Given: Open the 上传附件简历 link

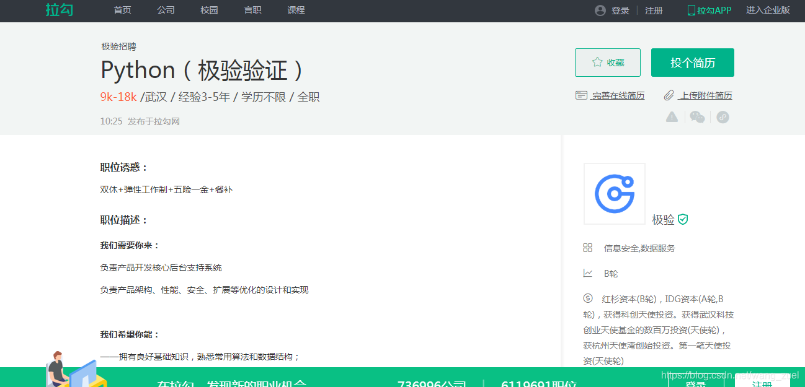Looking at the screenshot, I should coord(706,95).
